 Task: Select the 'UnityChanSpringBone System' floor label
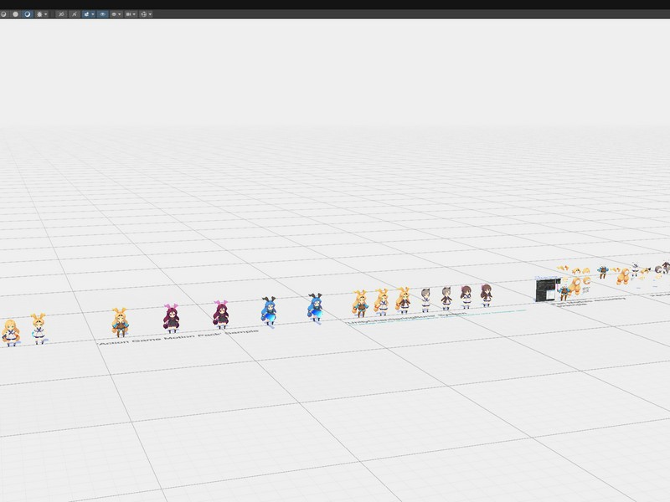click(407, 317)
